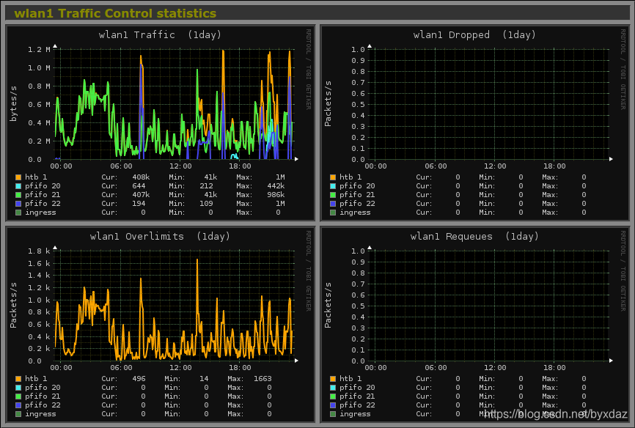Screen dimensions: 635x428
Task: Click the '12:00' time label on Traffic graph
Action: point(180,166)
